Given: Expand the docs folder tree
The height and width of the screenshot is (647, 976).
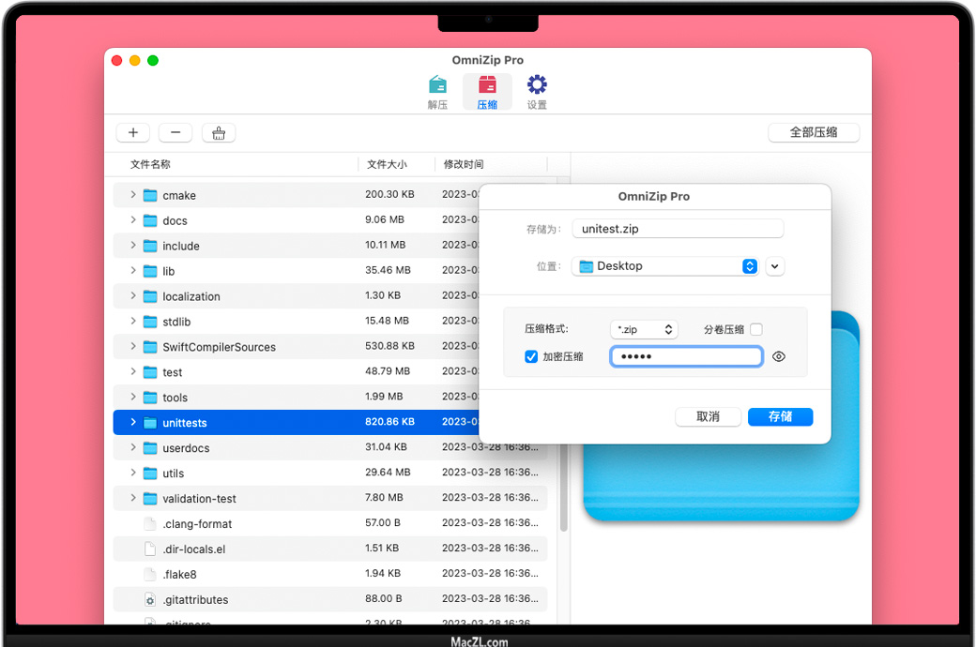Looking at the screenshot, I should click(x=132, y=220).
